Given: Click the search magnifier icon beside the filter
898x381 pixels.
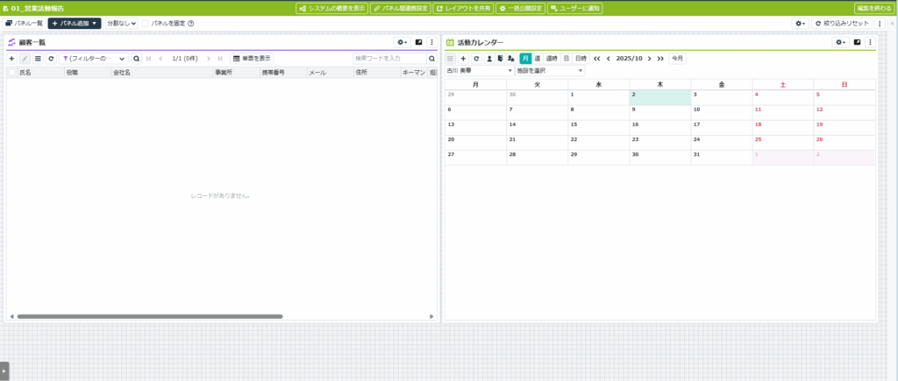Looking at the screenshot, I should [136, 59].
